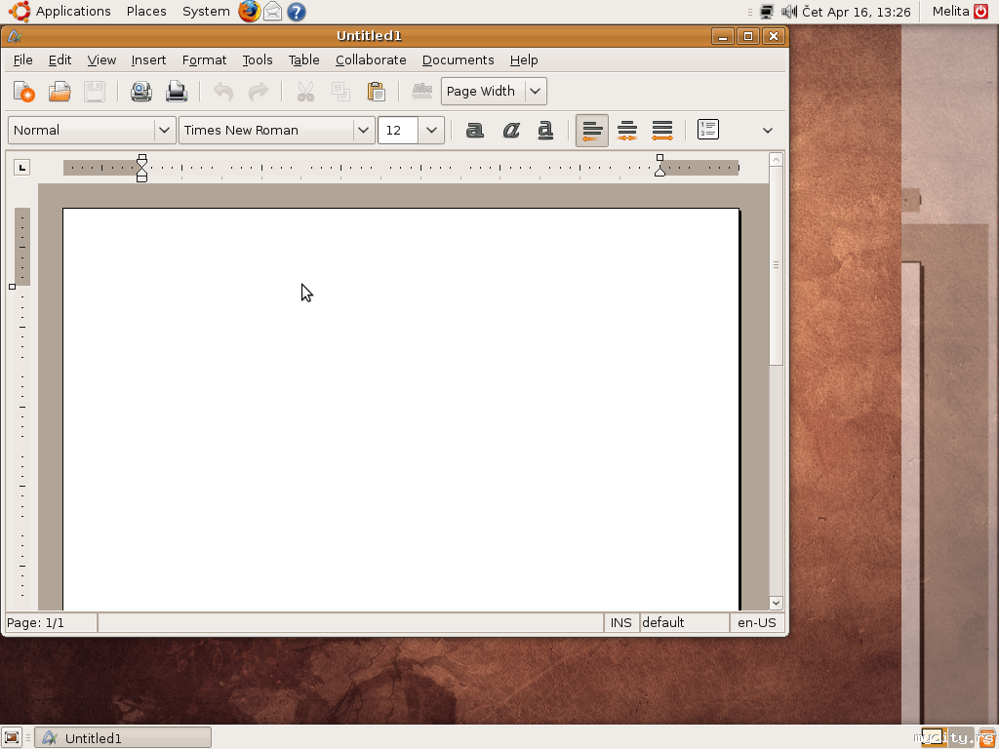Viewport: 999px width, 749px height.
Task: Click the blue Help icon in top panel
Action: (x=297, y=12)
